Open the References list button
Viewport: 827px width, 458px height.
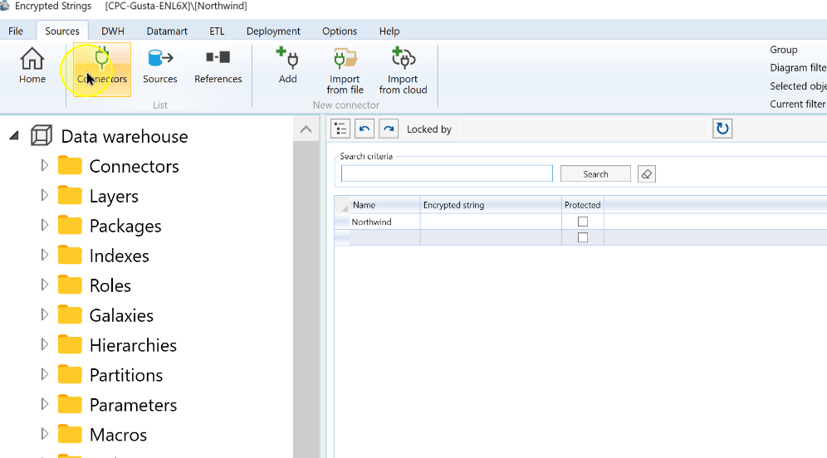[x=218, y=66]
